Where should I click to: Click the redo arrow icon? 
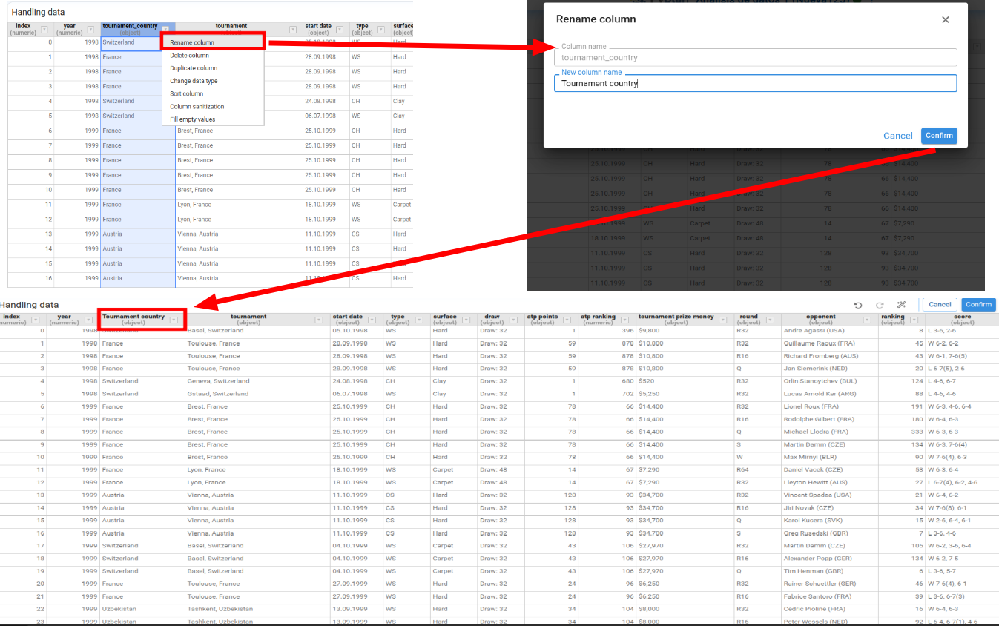880,305
